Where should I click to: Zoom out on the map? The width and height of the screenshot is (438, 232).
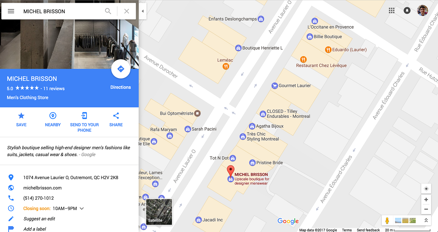[426, 209]
